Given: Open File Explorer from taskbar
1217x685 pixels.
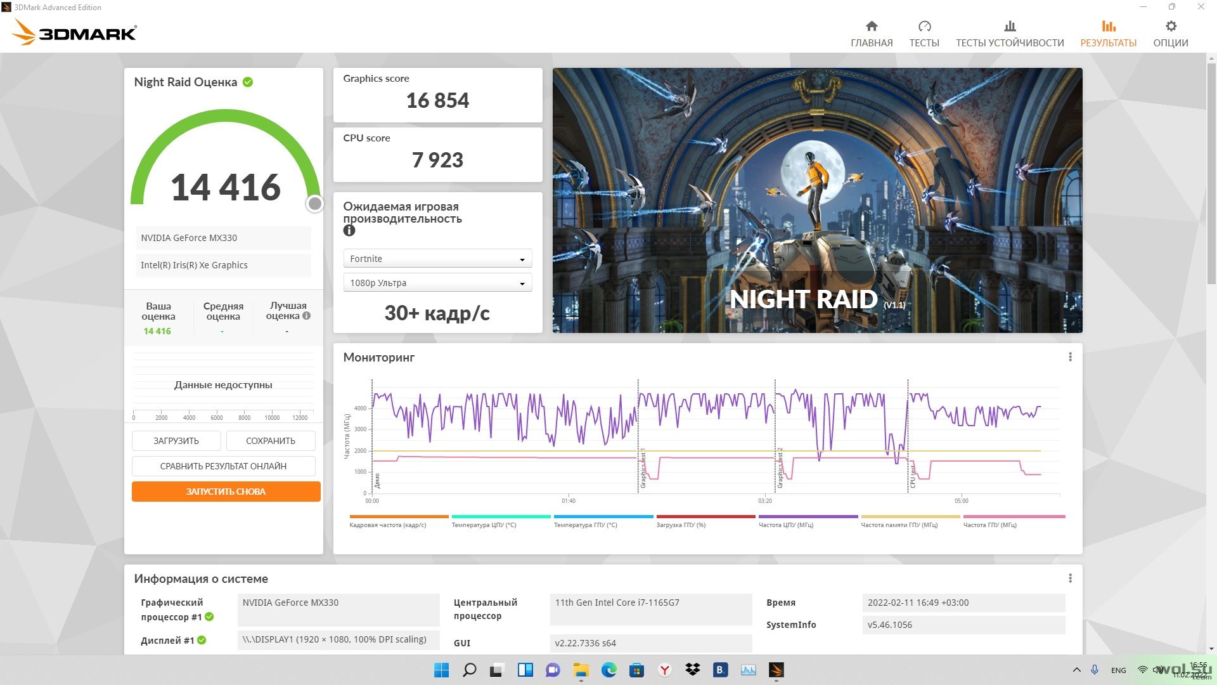Looking at the screenshot, I should pos(581,670).
